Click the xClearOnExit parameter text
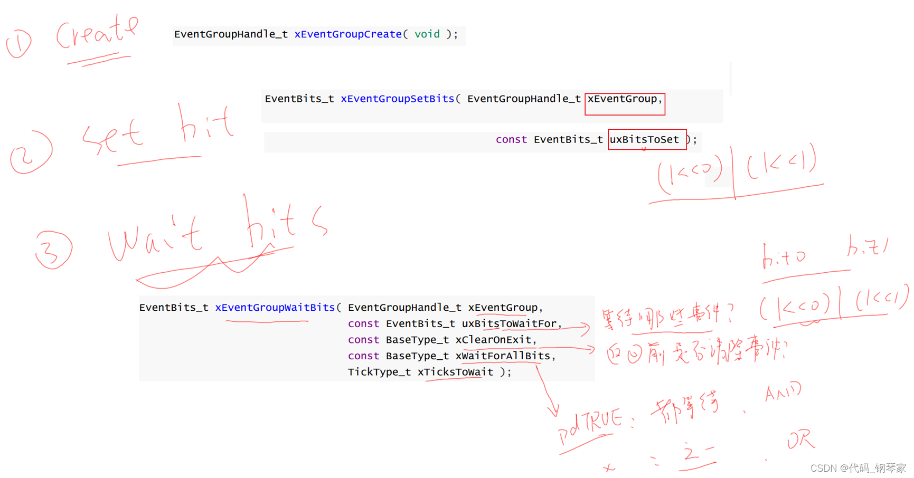914x478 pixels. point(494,340)
